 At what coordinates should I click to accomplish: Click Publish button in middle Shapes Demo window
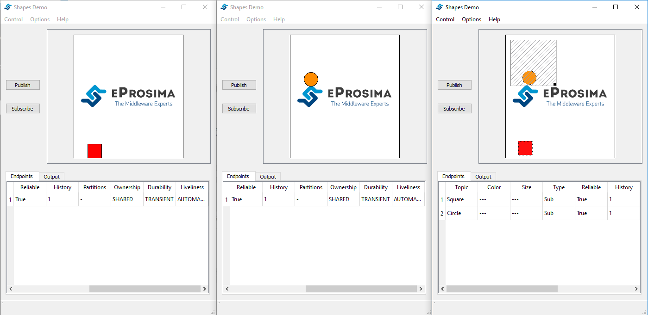(x=239, y=85)
